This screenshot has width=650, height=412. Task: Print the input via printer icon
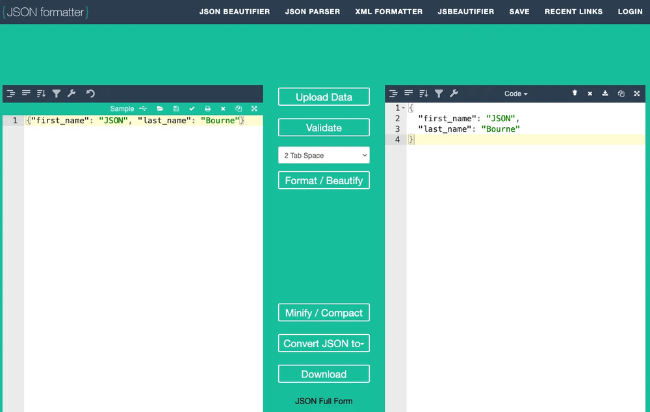pyautogui.click(x=207, y=109)
